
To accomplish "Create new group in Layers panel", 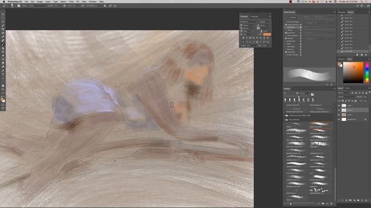I will pyautogui.click(x=358, y=200).
